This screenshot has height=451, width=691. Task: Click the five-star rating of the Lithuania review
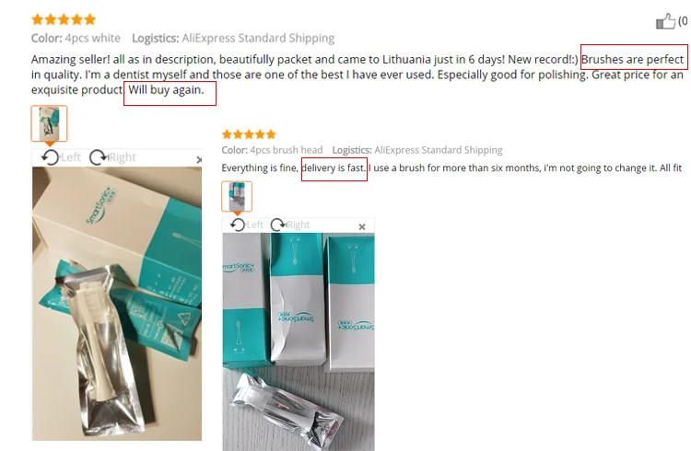pos(64,19)
